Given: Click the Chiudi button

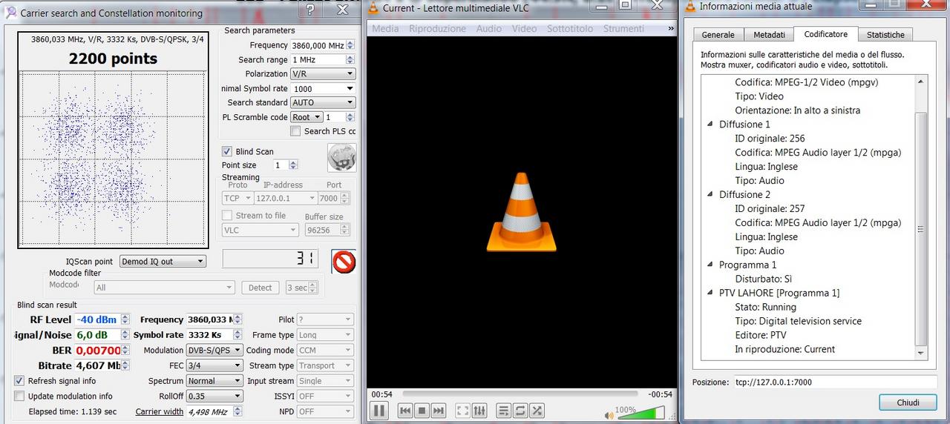Looking at the screenshot, I should 907,403.
